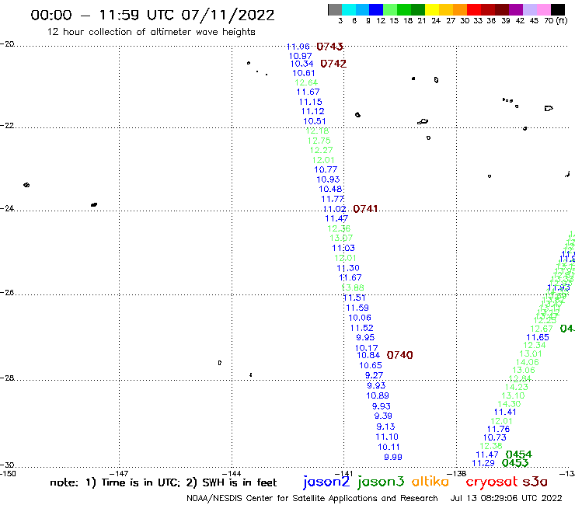Click the '0454' time stamp label

[x=518, y=454]
